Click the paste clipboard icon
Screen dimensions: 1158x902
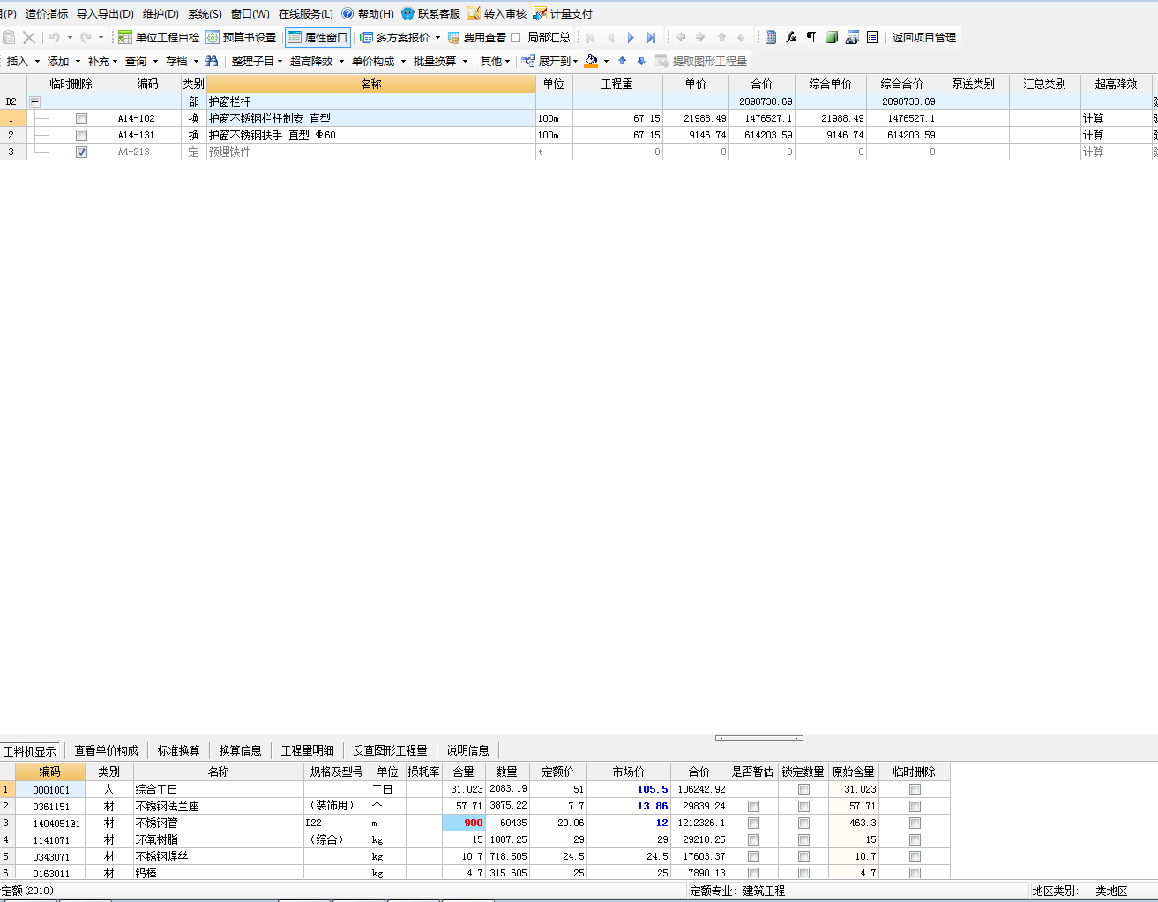pos(9,37)
